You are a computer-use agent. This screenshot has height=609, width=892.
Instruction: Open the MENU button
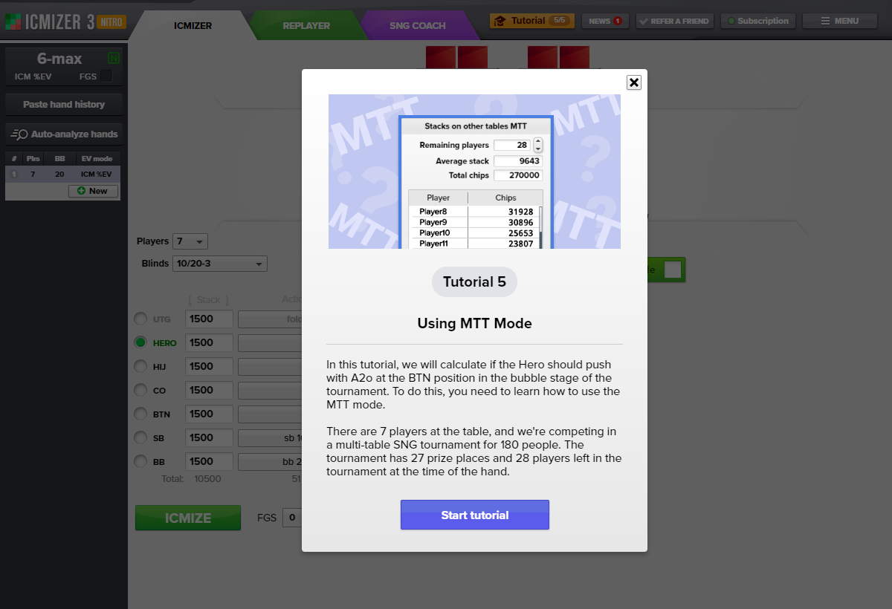click(840, 21)
